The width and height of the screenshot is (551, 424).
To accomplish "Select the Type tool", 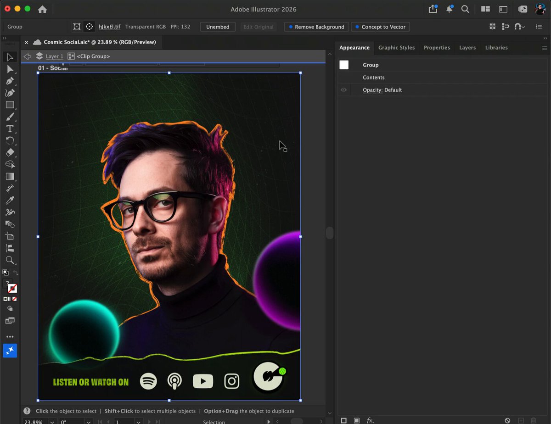I will (10, 128).
